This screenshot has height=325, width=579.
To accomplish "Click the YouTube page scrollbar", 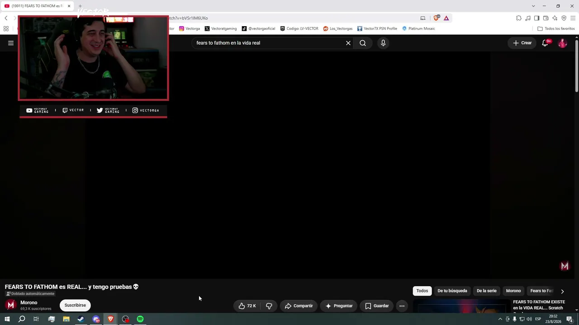I will pyautogui.click(x=577, y=65).
